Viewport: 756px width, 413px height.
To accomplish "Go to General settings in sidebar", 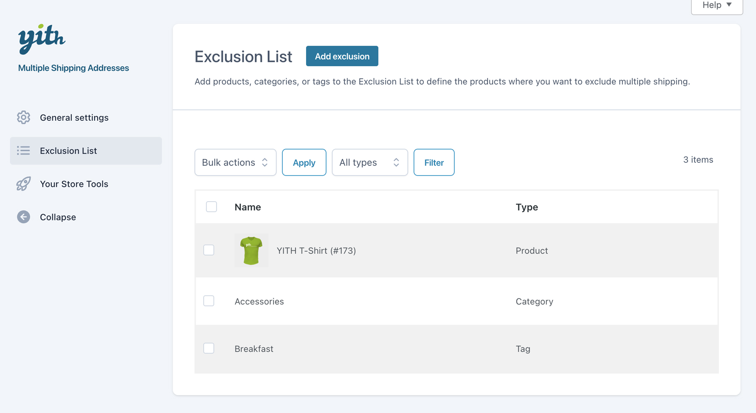I will pos(74,117).
